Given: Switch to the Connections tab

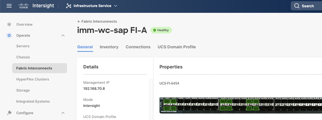Looking at the screenshot, I should tap(138, 47).
